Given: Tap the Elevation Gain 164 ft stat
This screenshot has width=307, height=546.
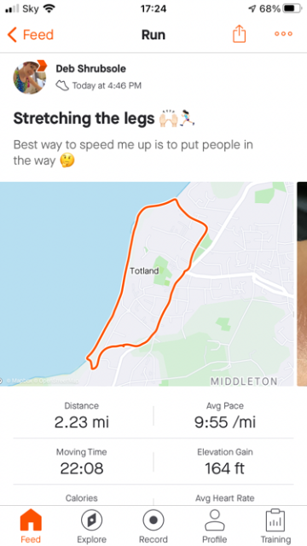Looking at the screenshot, I should coord(225,462).
